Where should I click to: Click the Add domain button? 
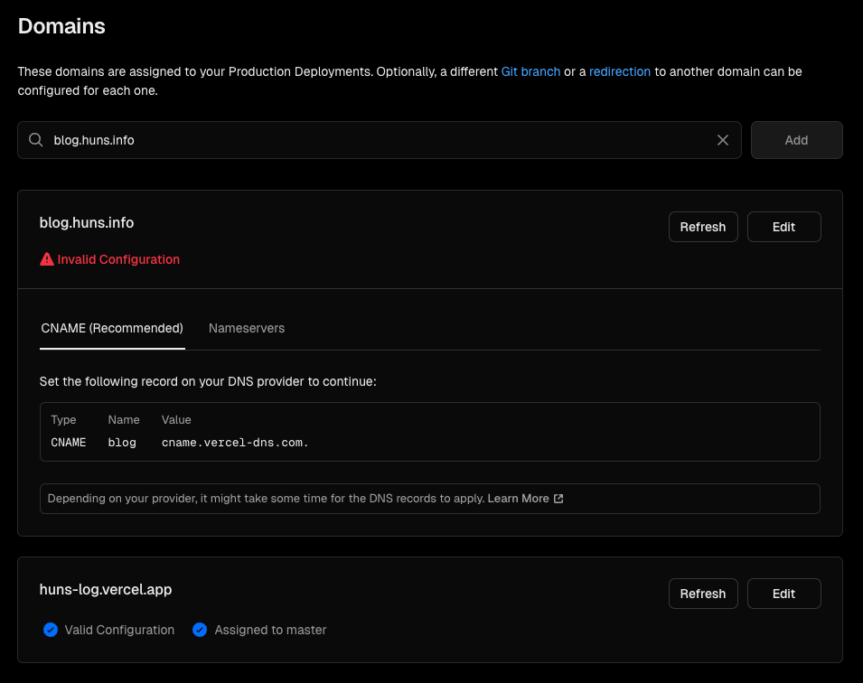point(796,140)
